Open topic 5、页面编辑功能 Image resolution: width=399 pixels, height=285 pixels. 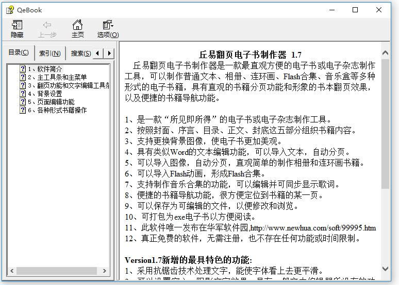pyautogui.click(x=51, y=102)
